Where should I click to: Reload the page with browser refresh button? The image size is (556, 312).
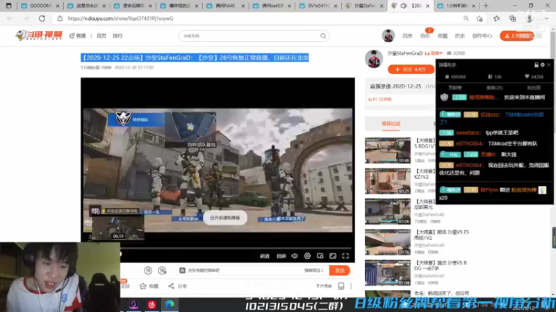tap(42, 19)
